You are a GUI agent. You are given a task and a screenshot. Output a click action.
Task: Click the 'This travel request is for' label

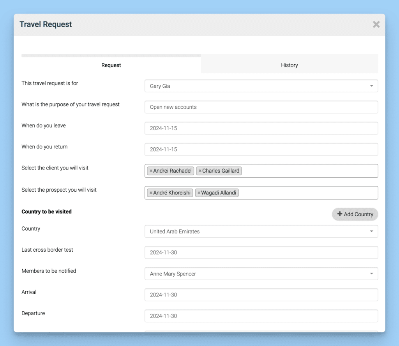[49, 83]
